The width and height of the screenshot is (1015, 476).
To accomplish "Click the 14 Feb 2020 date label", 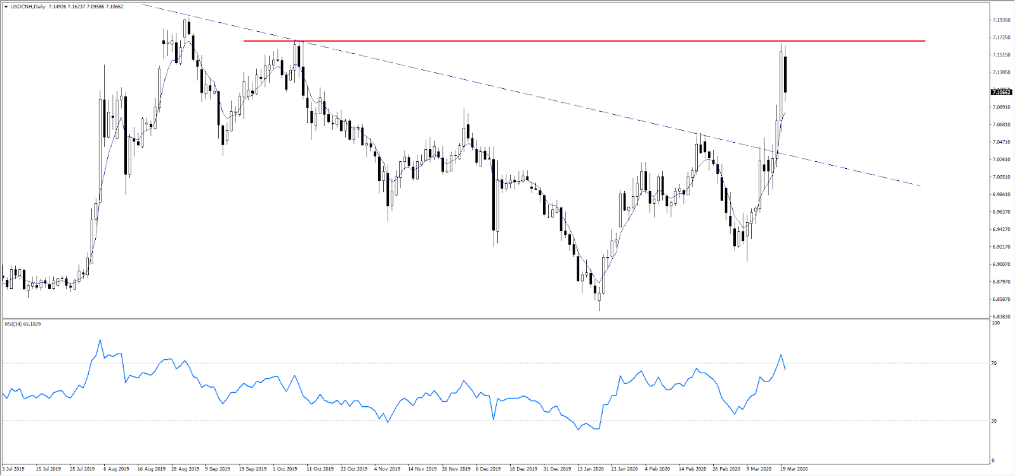I will coord(693,469).
